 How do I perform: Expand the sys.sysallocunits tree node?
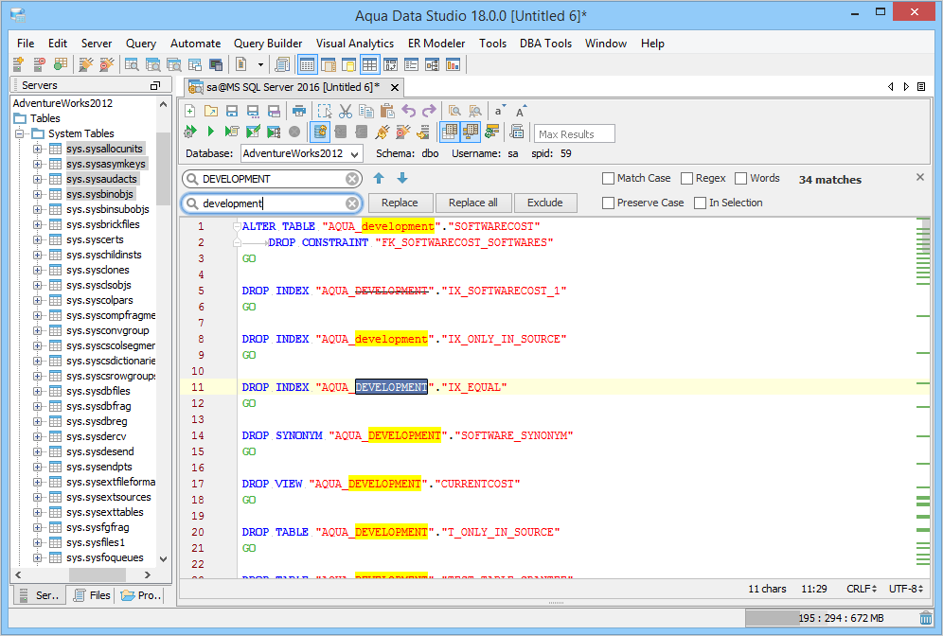(x=38, y=149)
